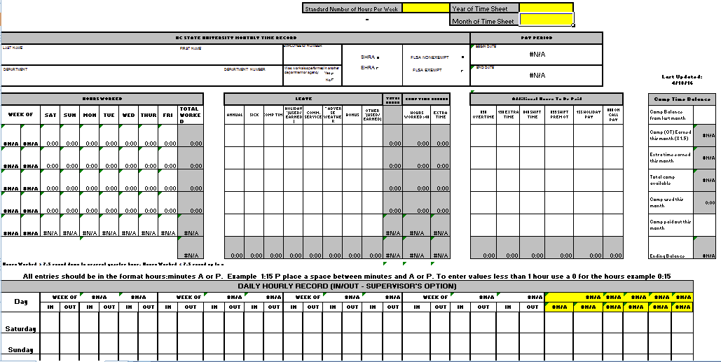
Task: Select the Begin Date #N/A cell
Action: (x=537, y=54)
